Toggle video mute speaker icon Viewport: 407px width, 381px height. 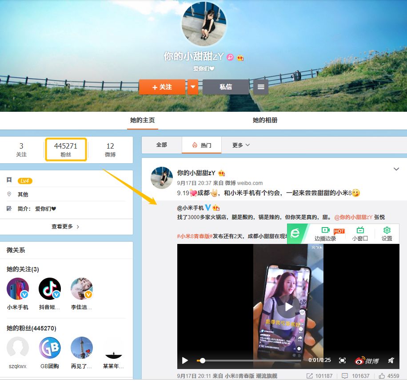tap(391, 360)
